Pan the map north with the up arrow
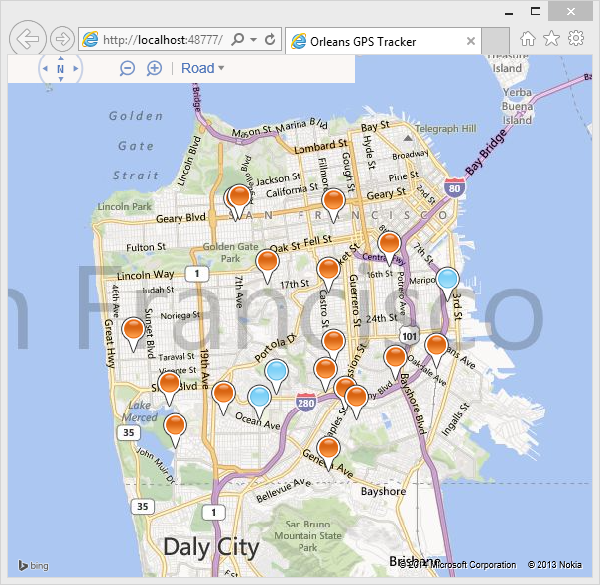 [60, 58]
